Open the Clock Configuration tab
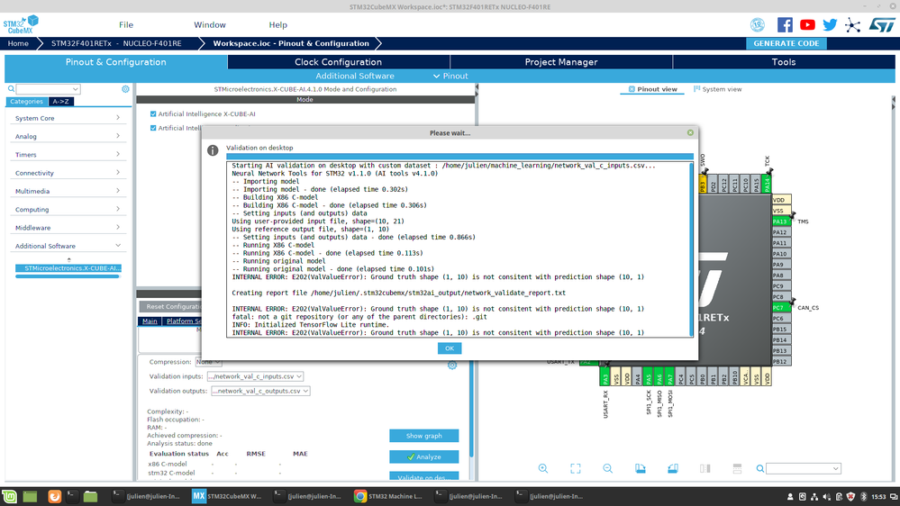Screen dimensions: 900x506 pyautogui.click(x=338, y=62)
